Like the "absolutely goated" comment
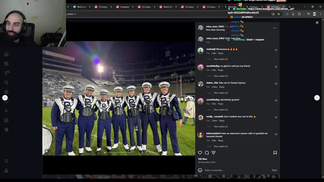 coord(276,101)
